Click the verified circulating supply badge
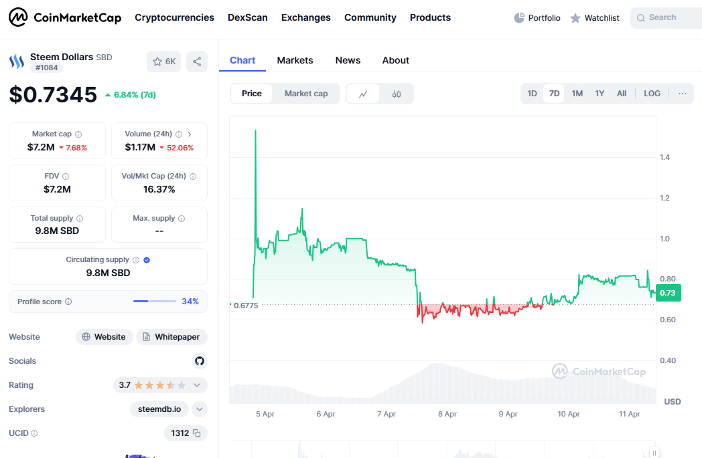This screenshot has height=458, width=702. 147,259
